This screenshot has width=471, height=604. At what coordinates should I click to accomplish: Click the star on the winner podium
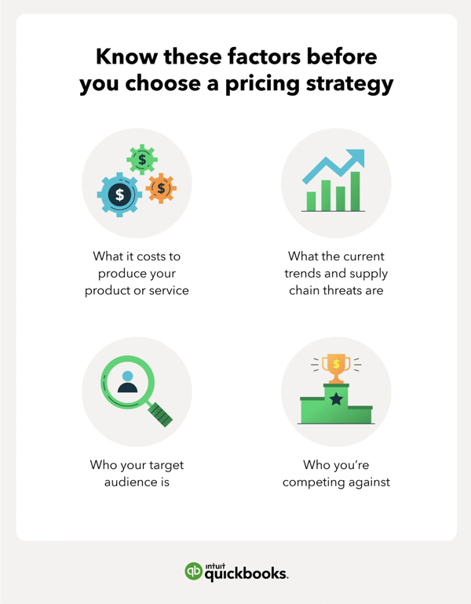pos(336,398)
